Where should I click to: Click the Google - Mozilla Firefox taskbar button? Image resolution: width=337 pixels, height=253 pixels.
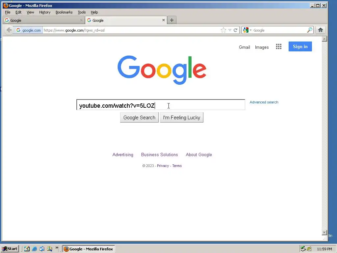(89, 249)
